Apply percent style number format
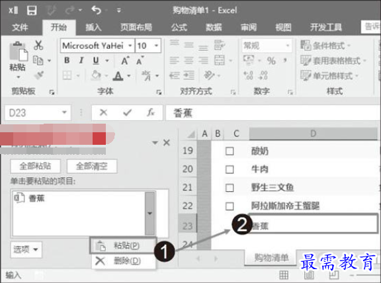This screenshot has width=381, height=283. tap(271, 61)
